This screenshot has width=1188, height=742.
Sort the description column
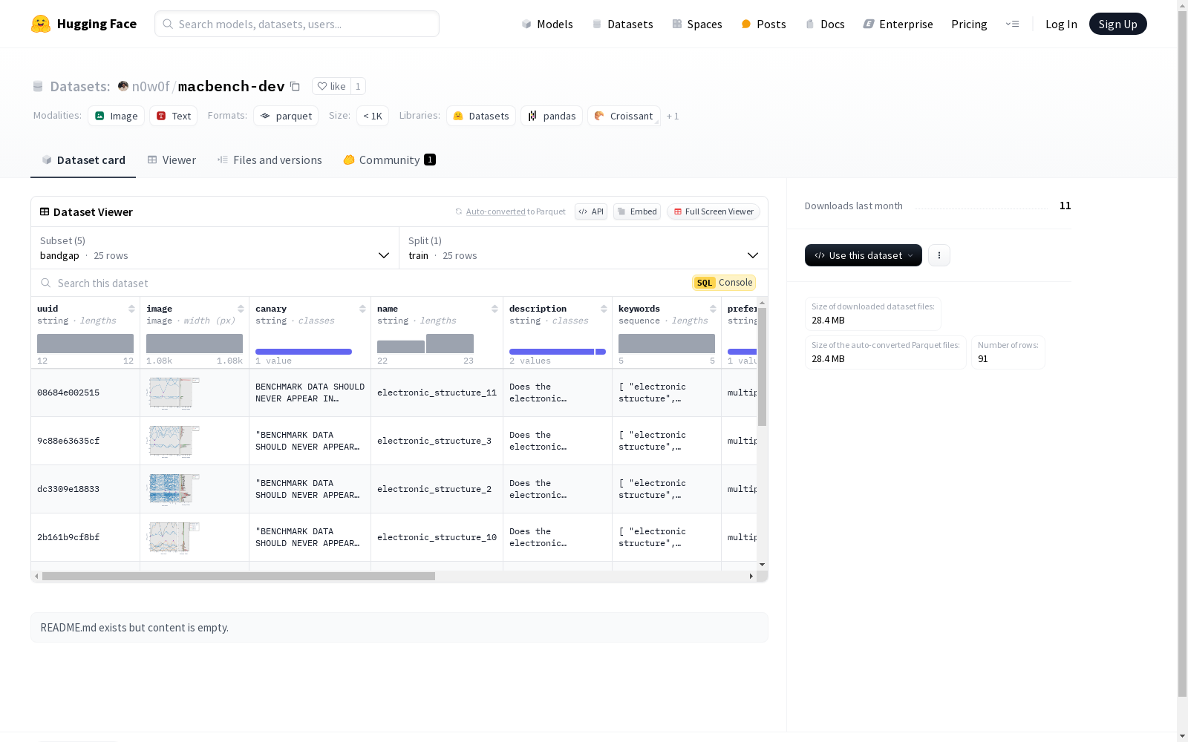click(x=604, y=309)
